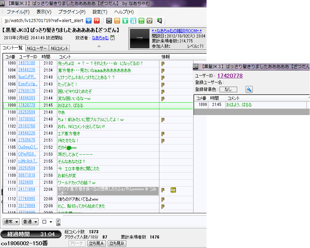Click the premium P icon on comment 1104
The height and width of the screenshot is (248, 310).
[163, 141]
